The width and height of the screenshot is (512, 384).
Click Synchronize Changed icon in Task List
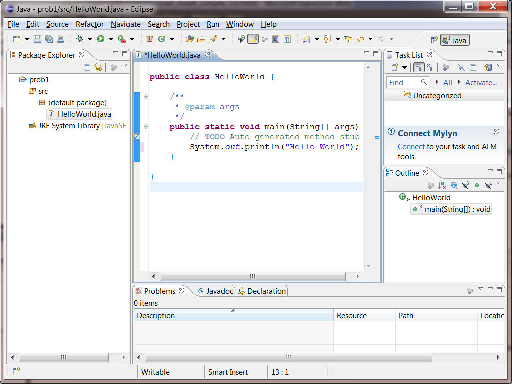[488, 67]
